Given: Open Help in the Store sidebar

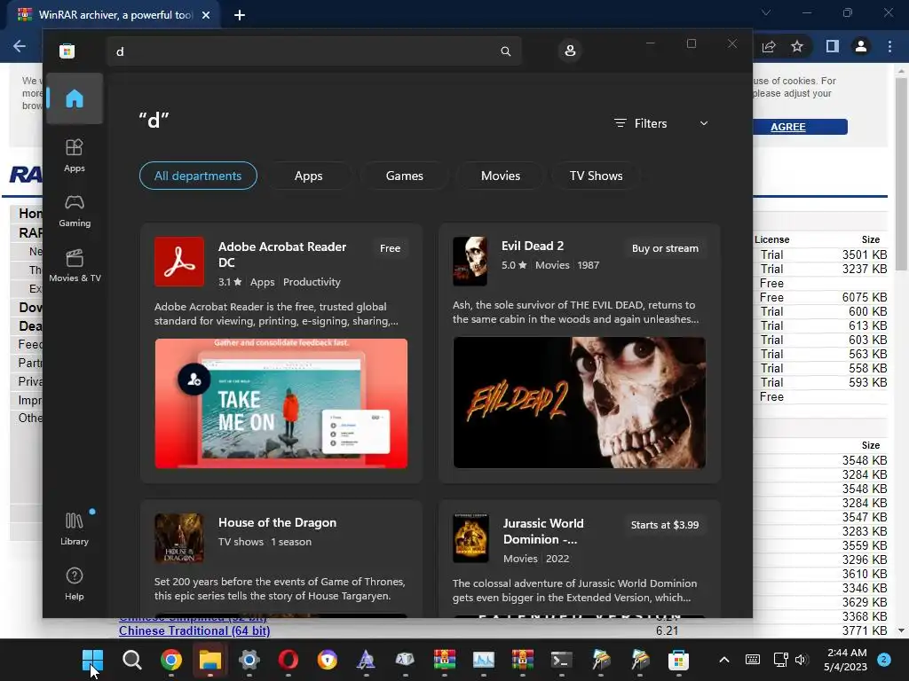Looking at the screenshot, I should pyautogui.click(x=75, y=583).
